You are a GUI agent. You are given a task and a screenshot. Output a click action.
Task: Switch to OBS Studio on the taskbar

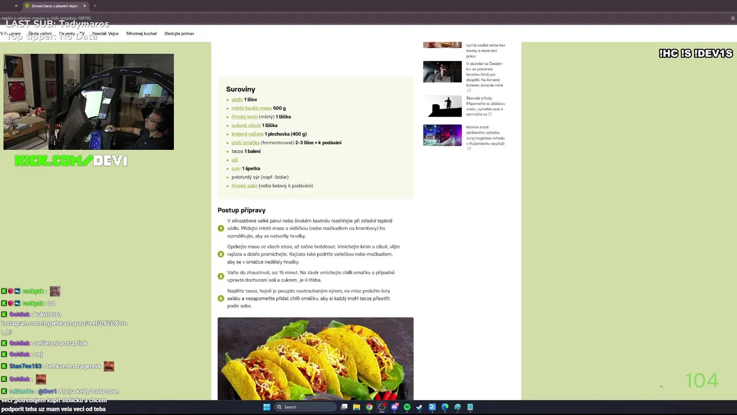pyautogui.click(x=382, y=407)
